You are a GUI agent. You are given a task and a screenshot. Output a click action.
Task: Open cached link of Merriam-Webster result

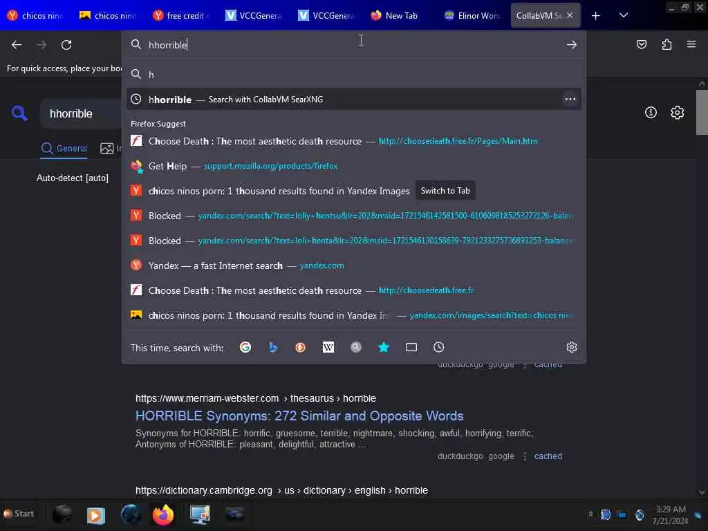(x=548, y=456)
